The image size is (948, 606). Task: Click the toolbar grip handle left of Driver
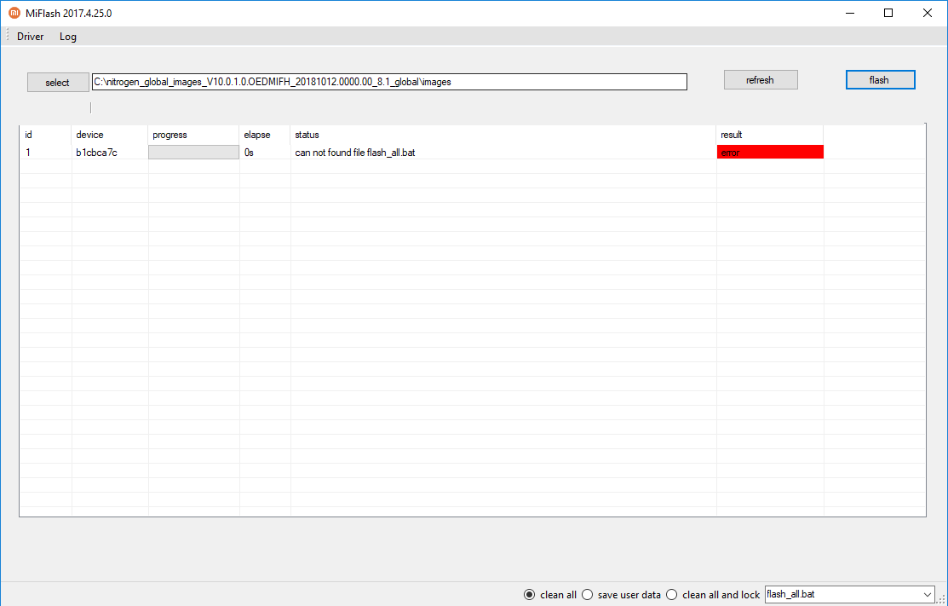click(8, 36)
